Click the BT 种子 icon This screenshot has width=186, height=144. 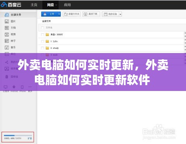7,41
